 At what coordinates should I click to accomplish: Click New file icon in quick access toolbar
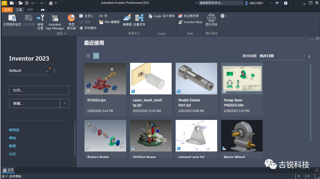coord(12,3)
